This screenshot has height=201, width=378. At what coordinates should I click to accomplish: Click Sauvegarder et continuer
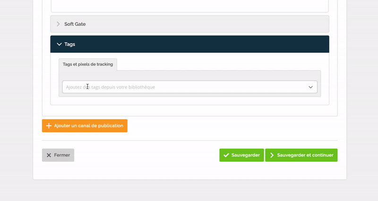pos(301,155)
